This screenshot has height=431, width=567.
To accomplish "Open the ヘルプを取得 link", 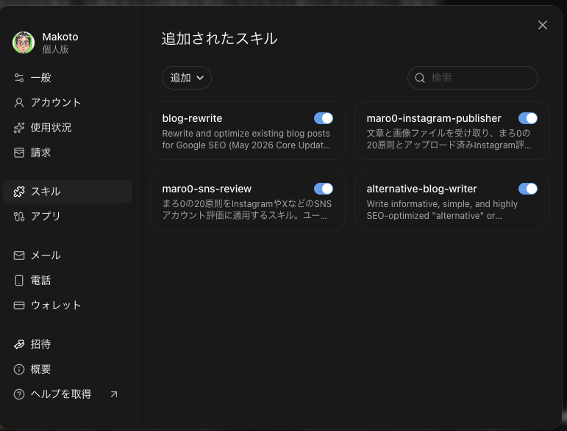I will click(67, 394).
